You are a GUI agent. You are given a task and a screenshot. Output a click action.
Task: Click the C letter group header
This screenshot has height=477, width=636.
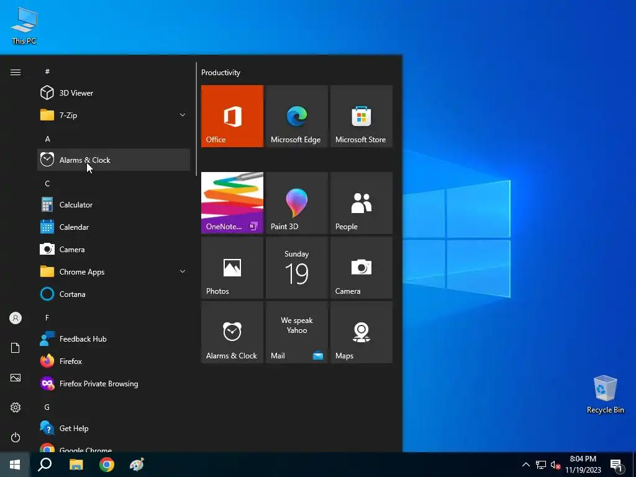(x=47, y=184)
